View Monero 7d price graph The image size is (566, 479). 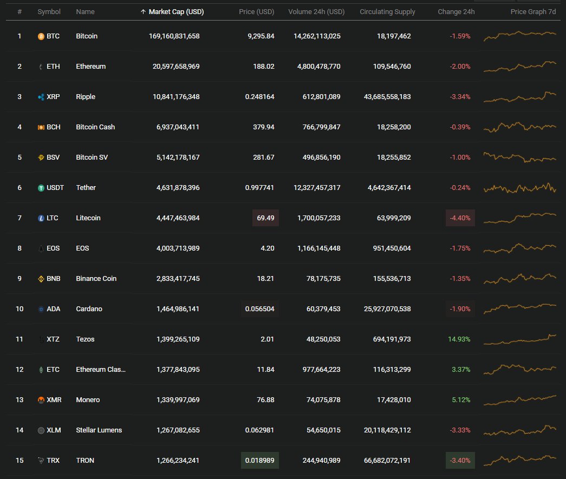click(520, 399)
